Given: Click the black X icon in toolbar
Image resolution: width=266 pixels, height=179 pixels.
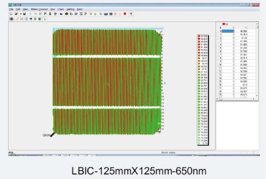Looking at the screenshot, I should [x=45, y=14].
